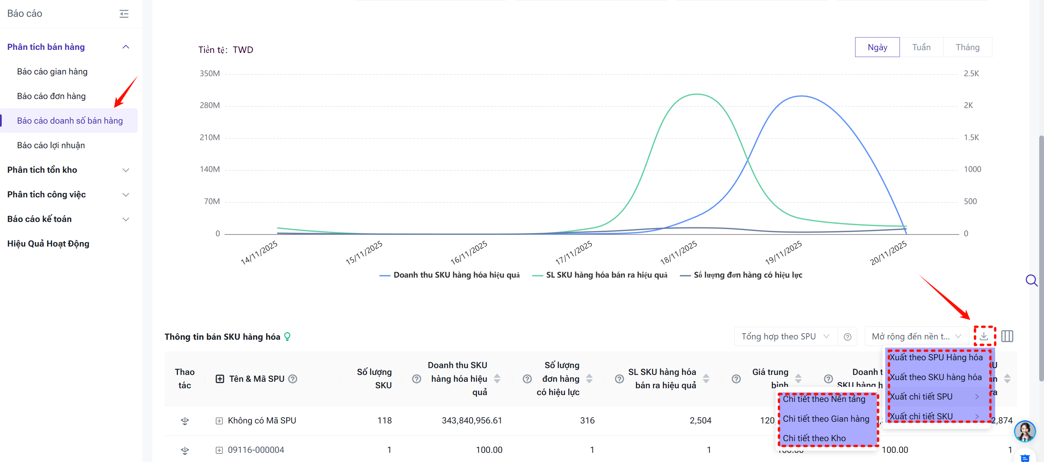The width and height of the screenshot is (1044, 462).
Task: Choose Chi tiết theo Gian hàng
Action: pyautogui.click(x=825, y=419)
